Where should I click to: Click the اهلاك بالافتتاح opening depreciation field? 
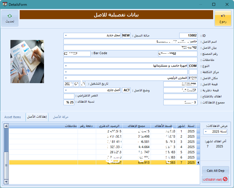coord(180,96)
